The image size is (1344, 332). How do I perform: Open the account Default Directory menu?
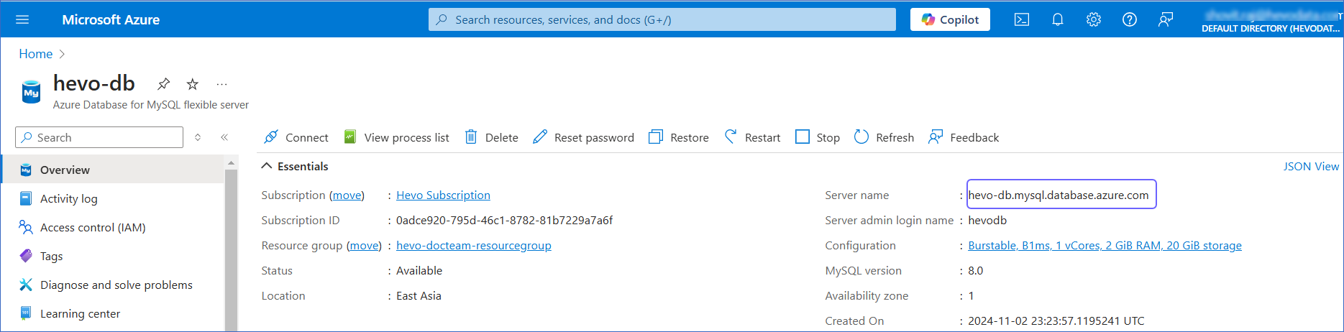[x=1270, y=20]
